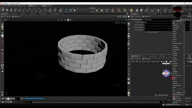Add a Point Light from the shelf
192x108 pixels.
pyautogui.click(x=97, y=11)
